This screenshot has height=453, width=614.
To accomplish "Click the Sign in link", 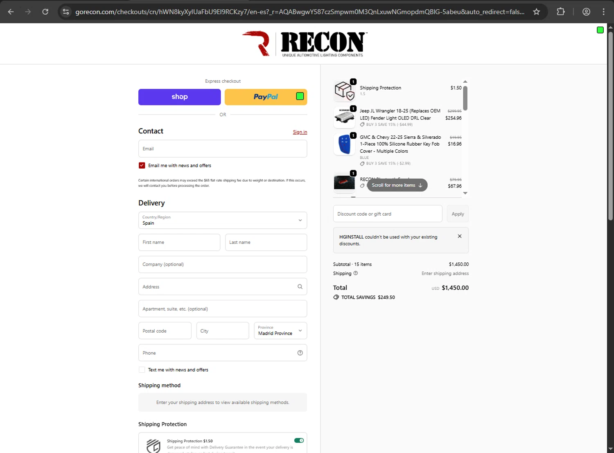I will (300, 132).
